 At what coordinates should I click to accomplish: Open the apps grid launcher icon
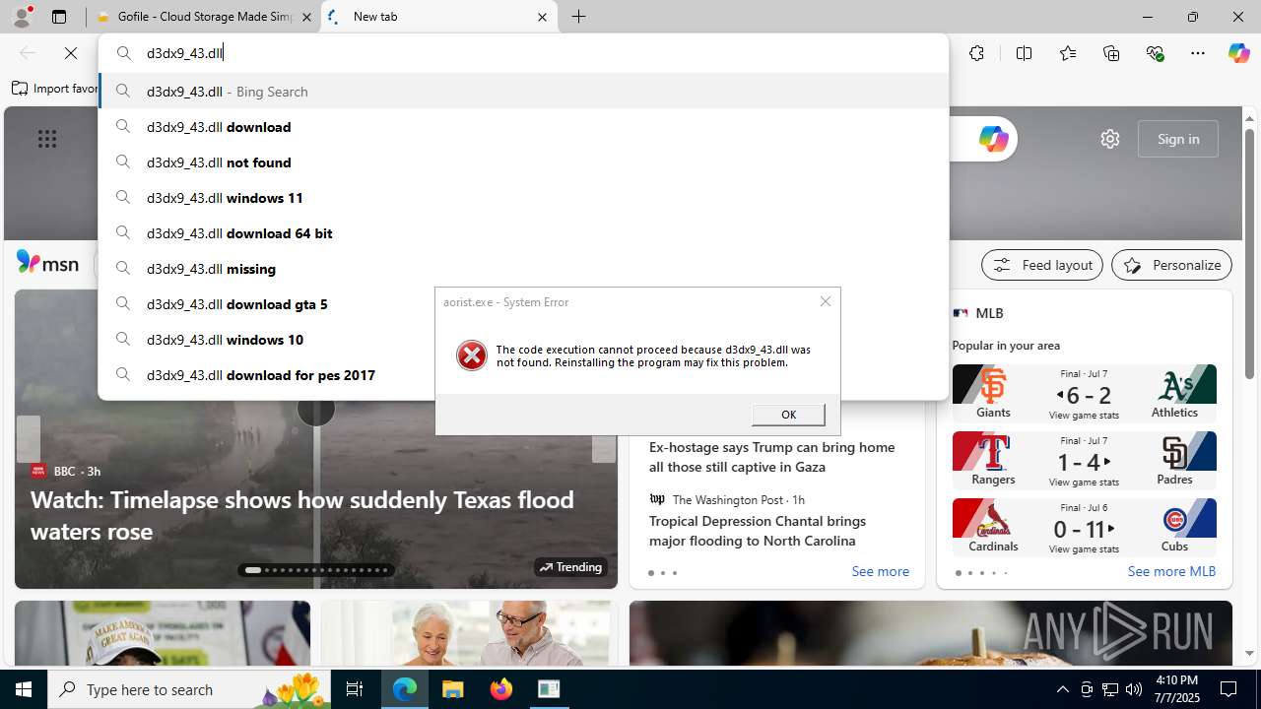point(47,139)
